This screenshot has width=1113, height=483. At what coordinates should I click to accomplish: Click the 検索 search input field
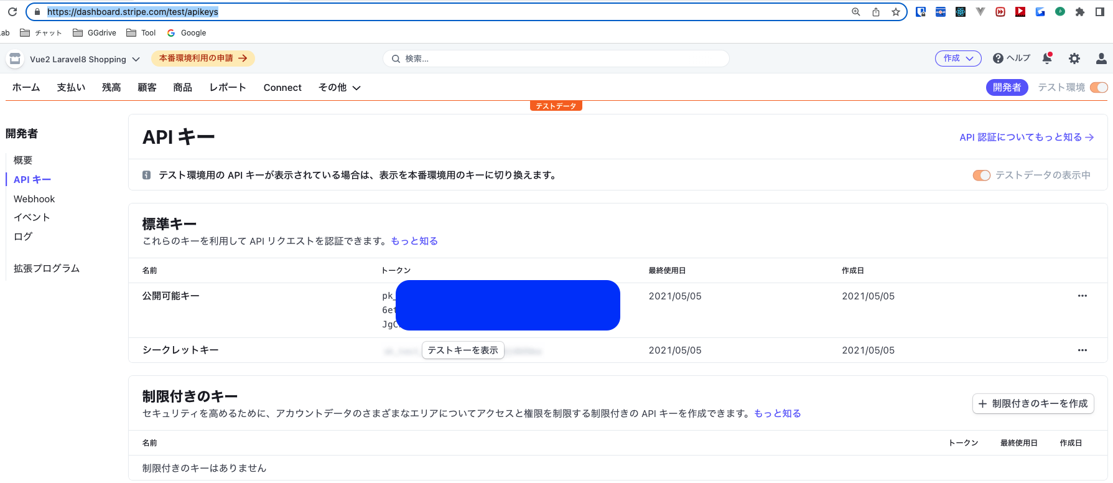tap(556, 59)
